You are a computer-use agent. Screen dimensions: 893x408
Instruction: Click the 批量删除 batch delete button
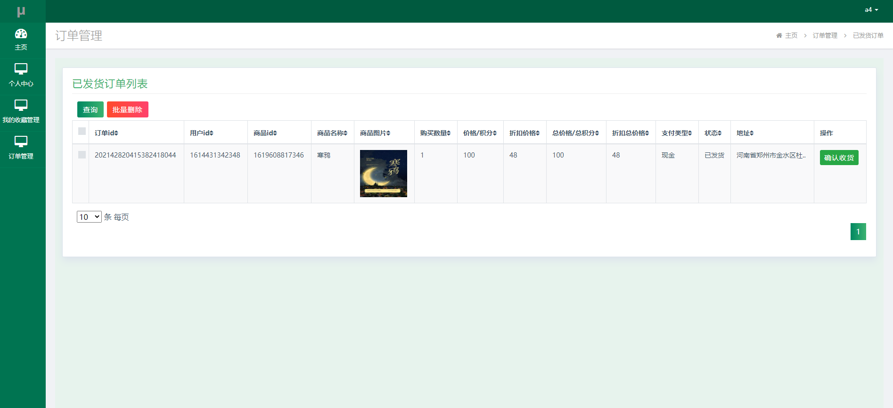(128, 109)
